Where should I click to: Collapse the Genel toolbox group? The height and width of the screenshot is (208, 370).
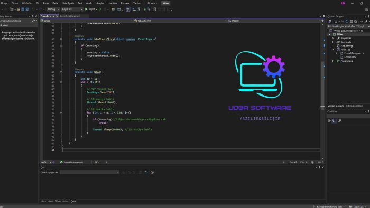[x=1, y=25]
